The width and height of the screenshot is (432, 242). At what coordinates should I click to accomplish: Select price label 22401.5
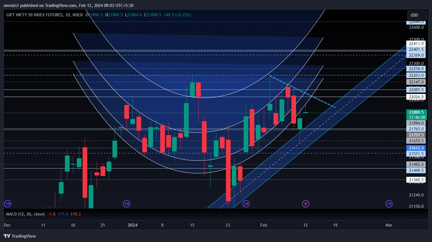click(x=416, y=49)
